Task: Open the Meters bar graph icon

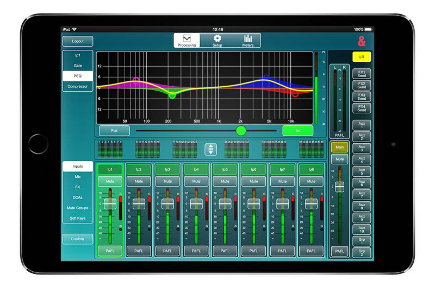Action: 248,39
